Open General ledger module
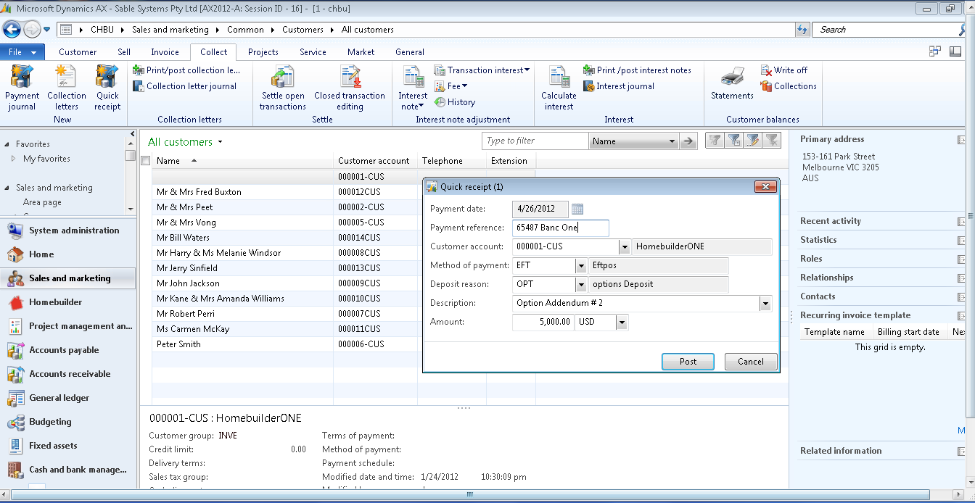The width and height of the screenshot is (975, 503). [68, 398]
